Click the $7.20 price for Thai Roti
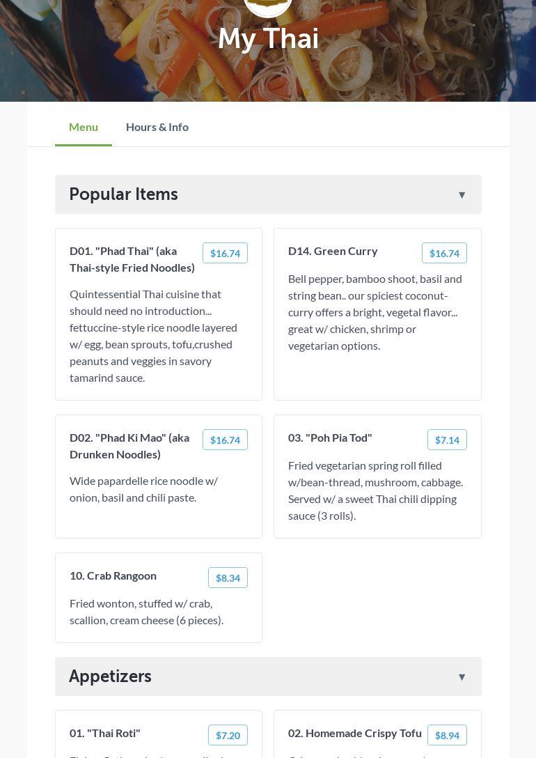This screenshot has width=536, height=758. pyautogui.click(x=228, y=735)
